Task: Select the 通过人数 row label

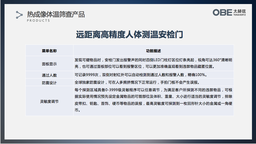Action: pyautogui.click(x=49, y=75)
